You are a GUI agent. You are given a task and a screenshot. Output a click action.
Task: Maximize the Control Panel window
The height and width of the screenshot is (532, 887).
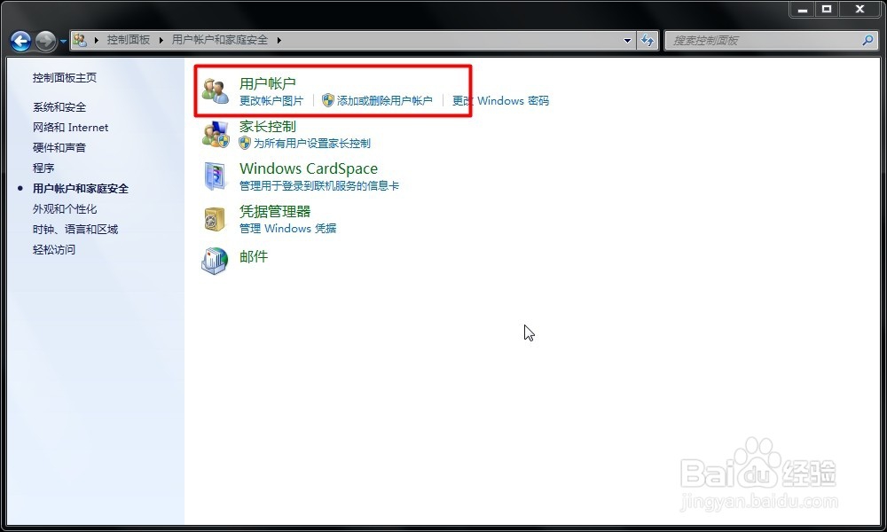pyautogui.click(x=827, y=9)
